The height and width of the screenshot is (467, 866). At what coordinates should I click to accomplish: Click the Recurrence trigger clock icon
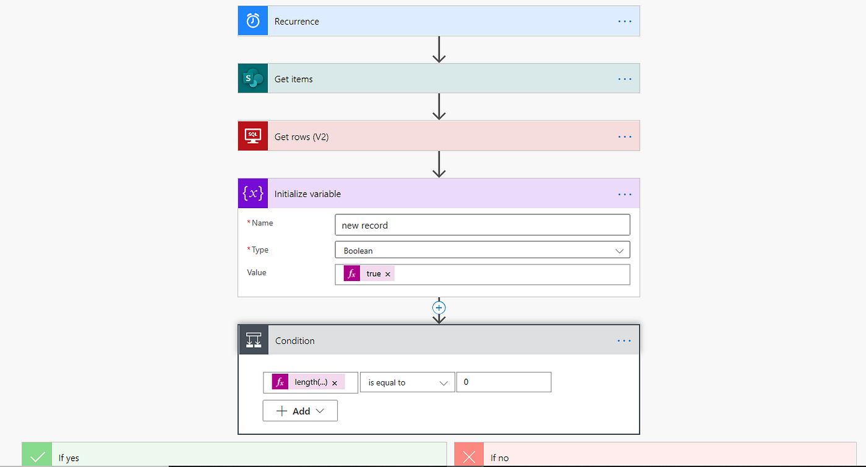point(252,20)
